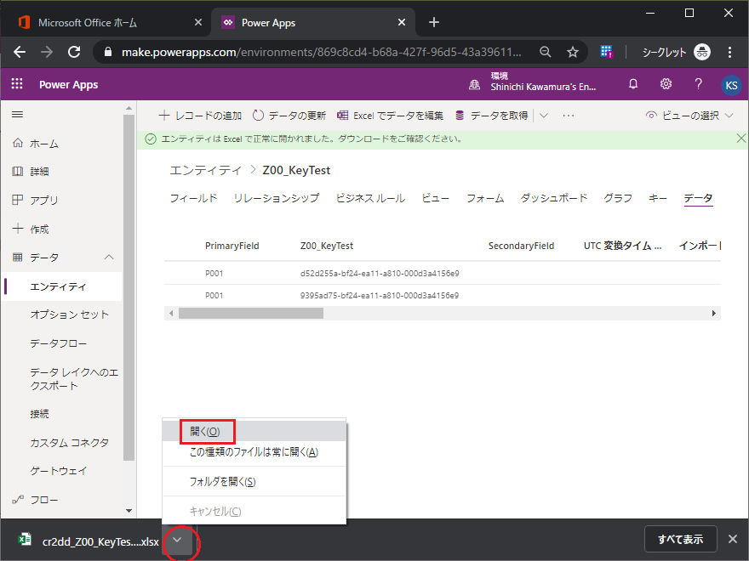Open a new browser tab

[434, 22]
